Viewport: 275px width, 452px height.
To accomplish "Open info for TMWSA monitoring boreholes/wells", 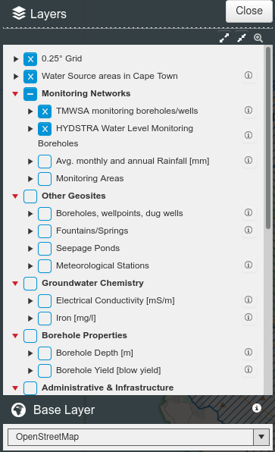I will click(248, 111).
